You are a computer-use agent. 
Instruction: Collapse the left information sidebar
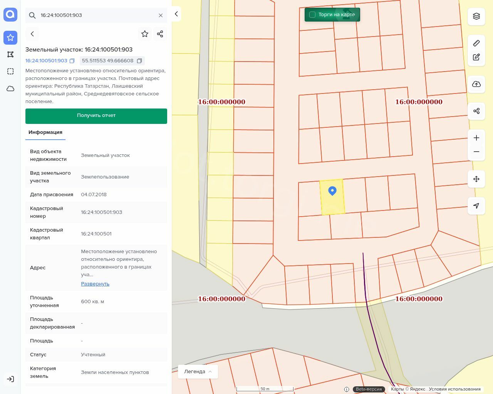(x=176, y=14)
